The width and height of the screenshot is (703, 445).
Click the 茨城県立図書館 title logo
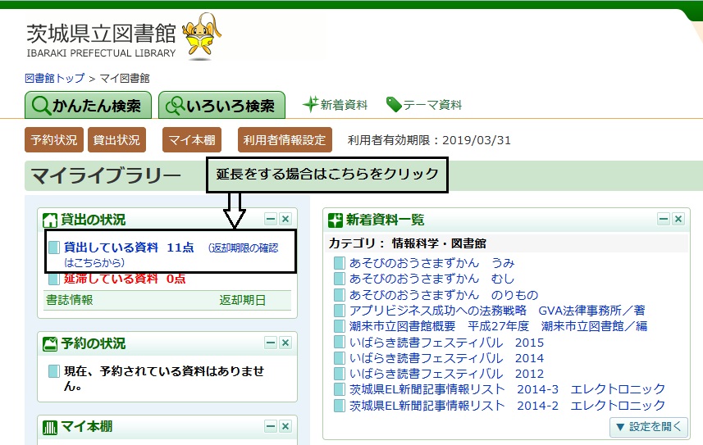point(102,39)
